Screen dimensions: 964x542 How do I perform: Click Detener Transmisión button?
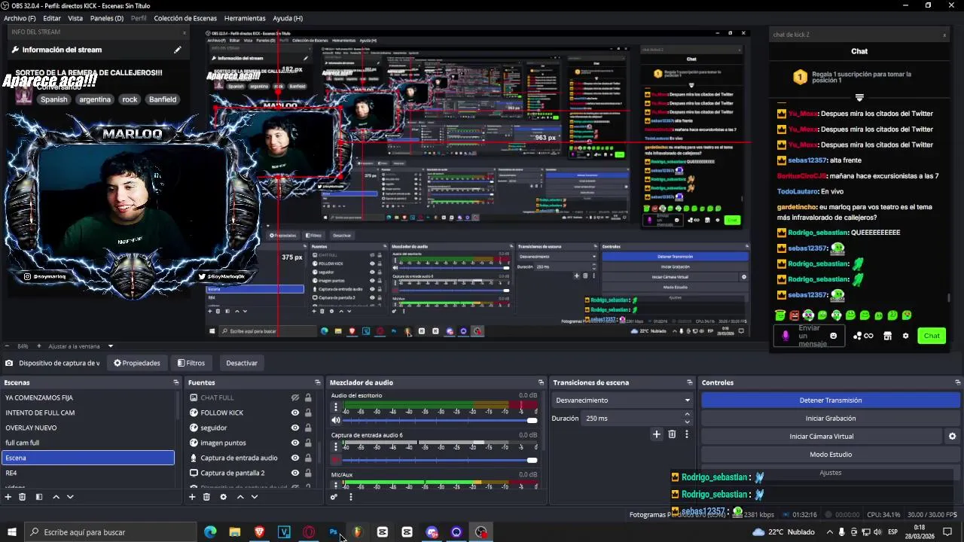tap(830, 400)
